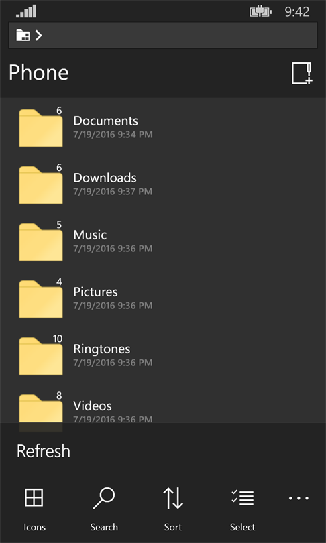Open the Documents folder
Screen dimensions: 326x543
tap(163, 127)
